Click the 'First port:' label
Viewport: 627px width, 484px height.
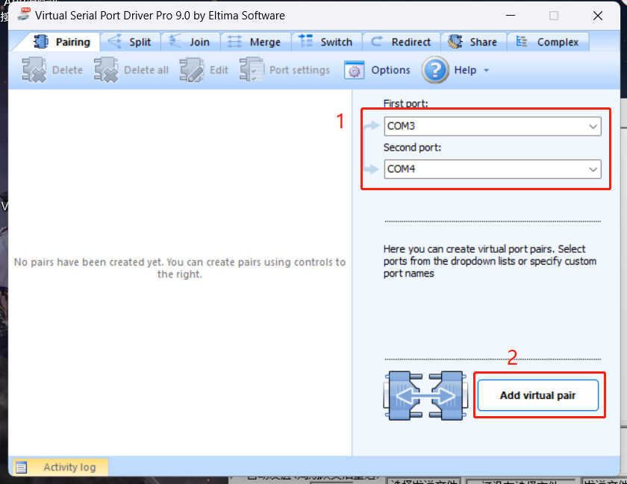[x=405, y=104]
